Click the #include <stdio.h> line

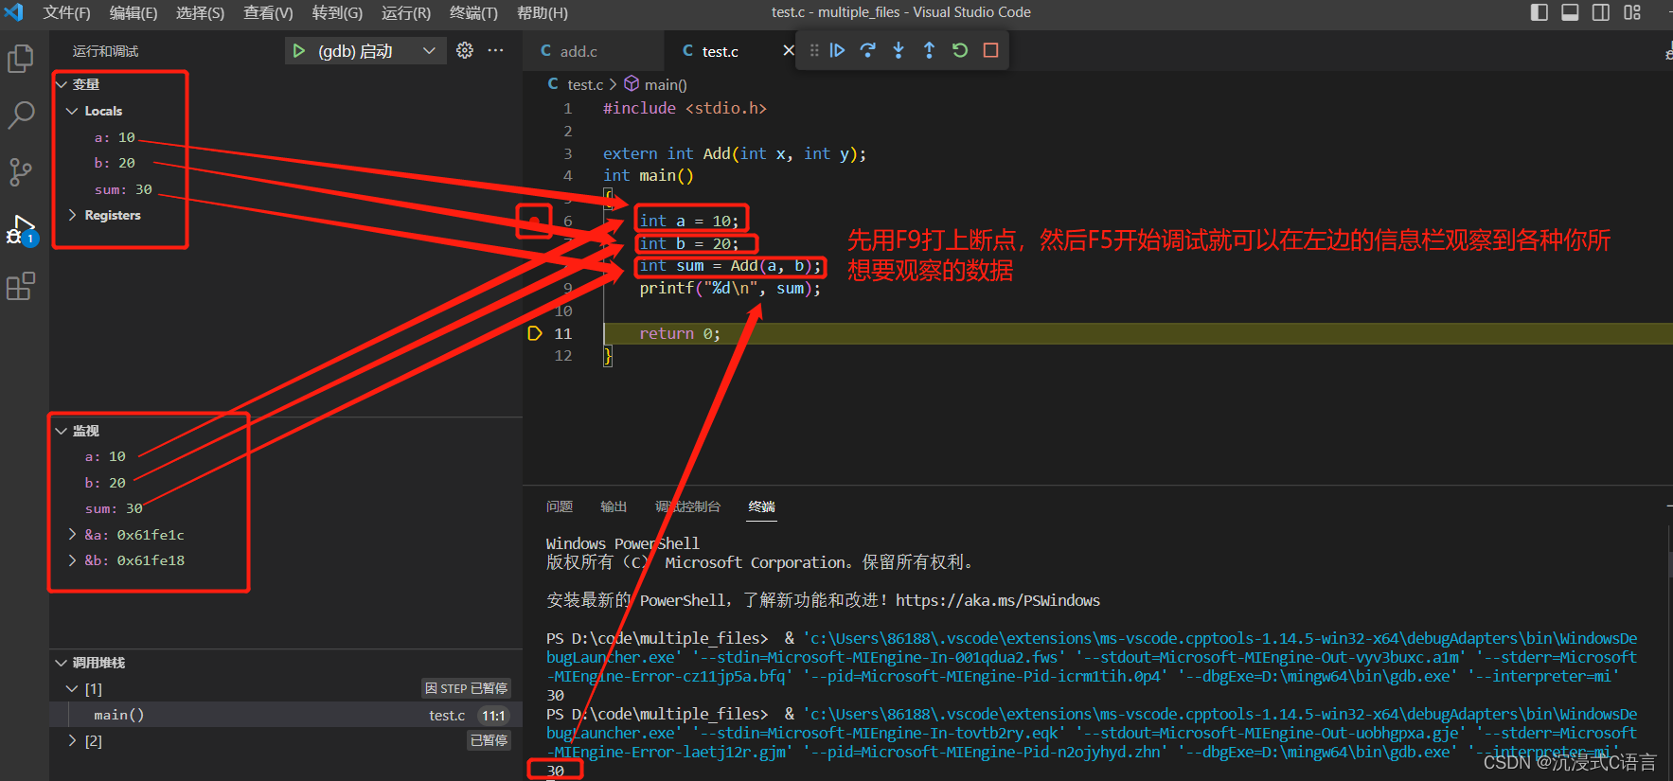point(685,108)
